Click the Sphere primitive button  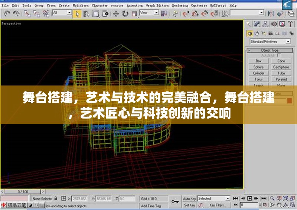tap(258, 67)
